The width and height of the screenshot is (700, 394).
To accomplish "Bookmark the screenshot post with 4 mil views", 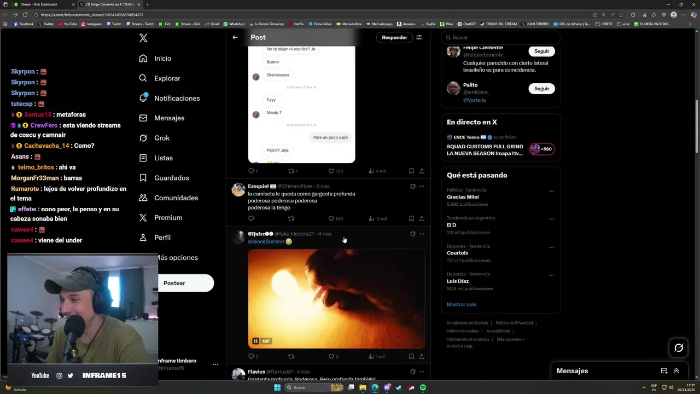I will (x=411, y=171).
